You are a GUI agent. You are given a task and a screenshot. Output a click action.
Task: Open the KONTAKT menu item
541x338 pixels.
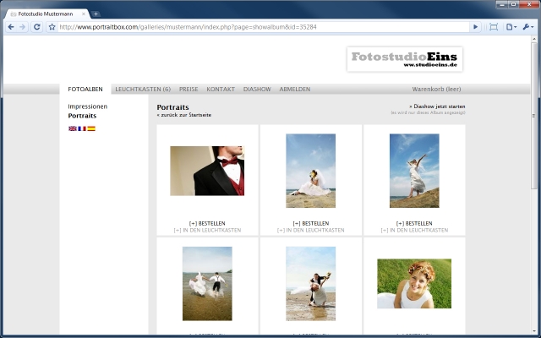[221, 89]
